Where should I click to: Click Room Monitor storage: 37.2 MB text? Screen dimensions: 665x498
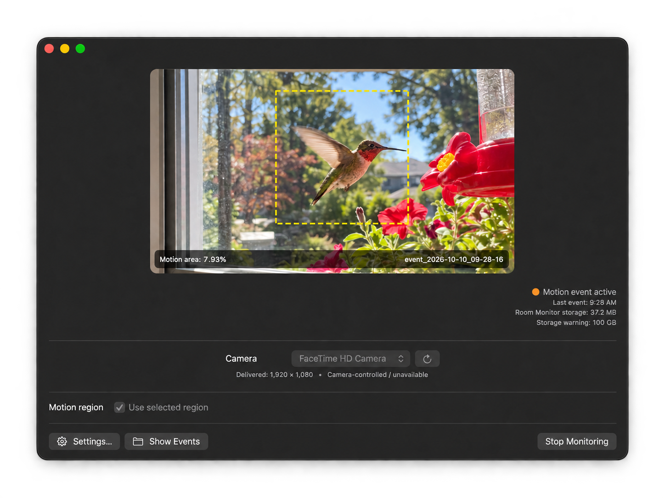pyautogui.click(x=566, y=313)
